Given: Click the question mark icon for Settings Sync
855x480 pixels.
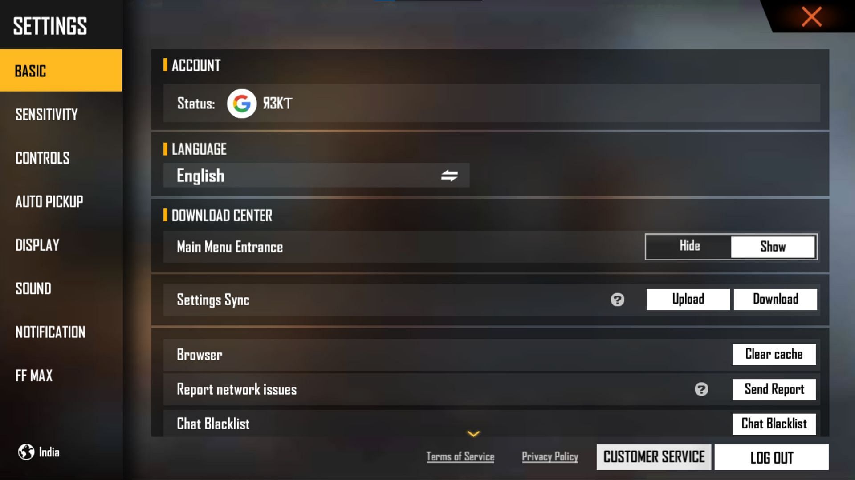Looking at the screenshot, I should (x=617, y=300).
